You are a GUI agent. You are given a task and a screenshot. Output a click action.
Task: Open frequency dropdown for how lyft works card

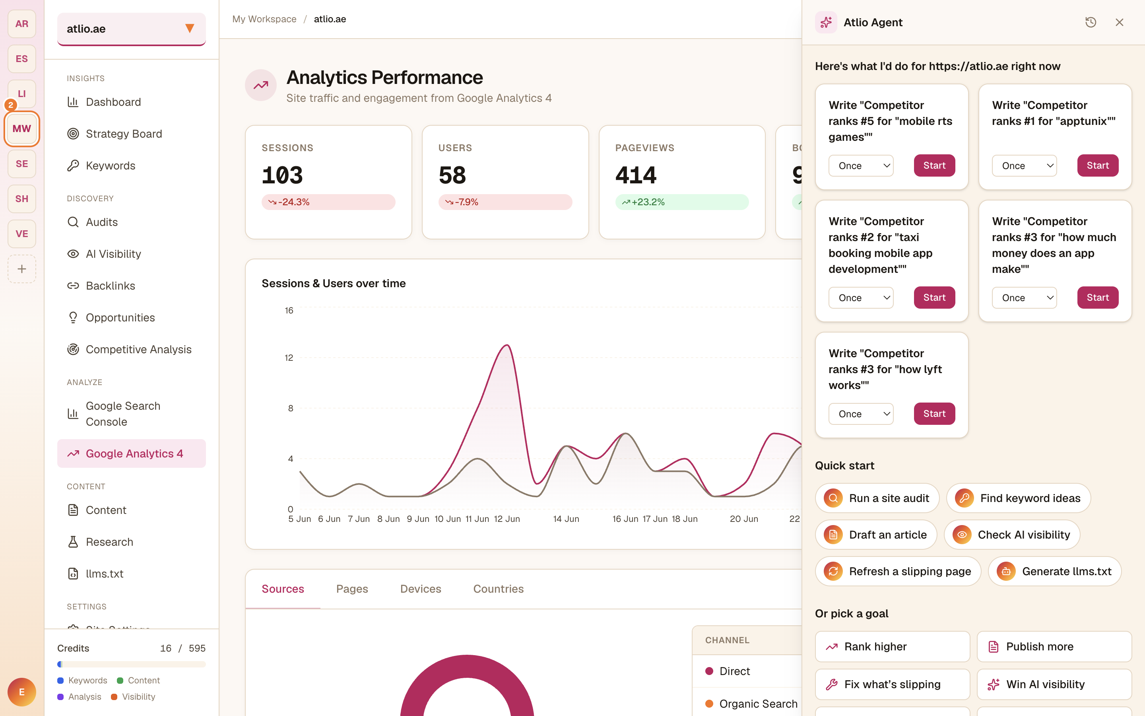(x=861, y=414)
